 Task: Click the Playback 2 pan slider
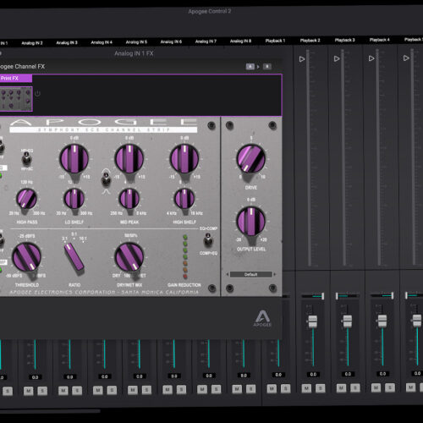pyautogui.click(x=313, y=296)
